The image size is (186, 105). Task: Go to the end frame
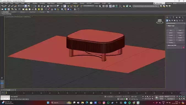tap(152, 96)
